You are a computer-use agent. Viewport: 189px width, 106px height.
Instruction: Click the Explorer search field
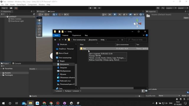pos(136,40)
